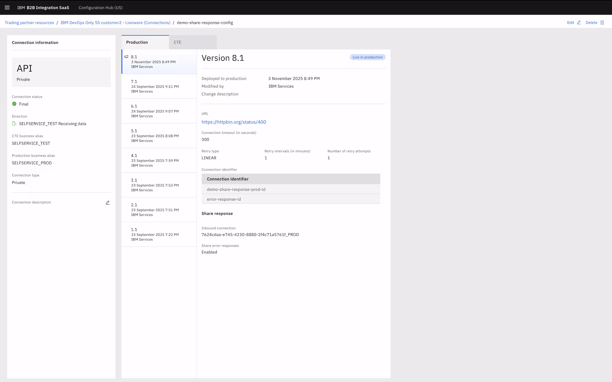Click the Edit pencil icon

(579, 22)
